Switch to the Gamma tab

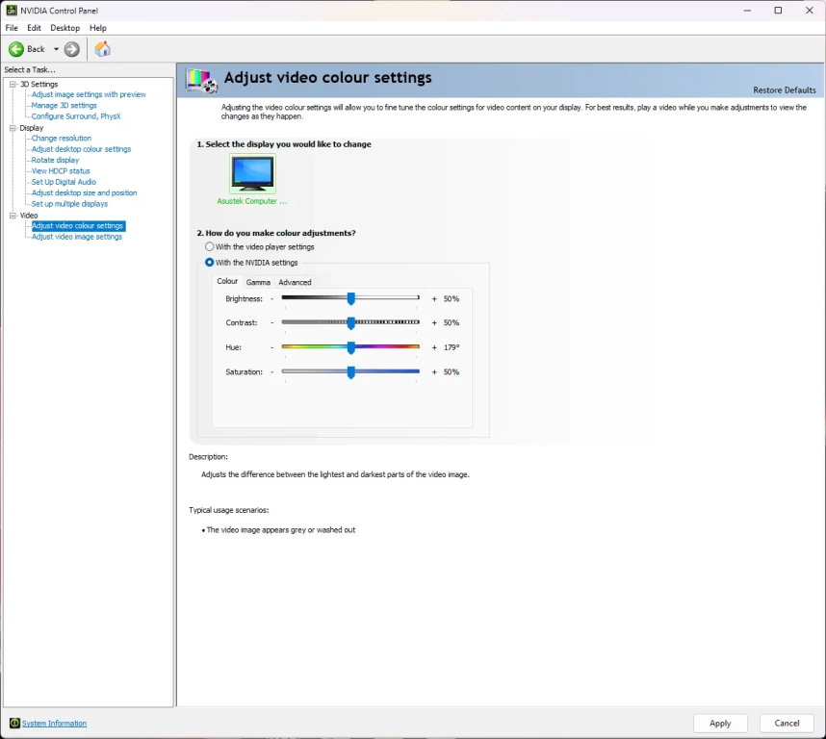click(258, 282)
